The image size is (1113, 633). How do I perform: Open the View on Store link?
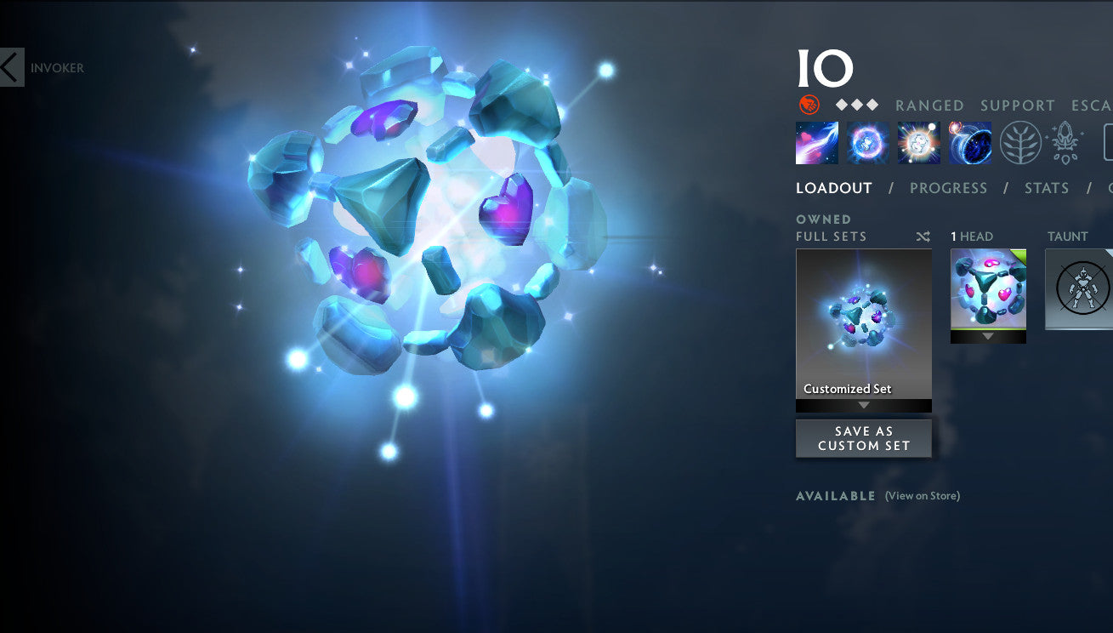point(923,496)
